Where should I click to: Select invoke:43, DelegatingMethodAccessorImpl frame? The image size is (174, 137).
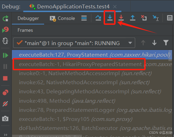(x=92, y=92)
